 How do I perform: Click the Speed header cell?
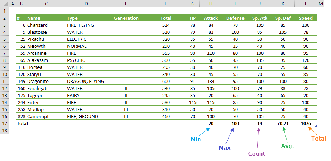coord(306,18)
